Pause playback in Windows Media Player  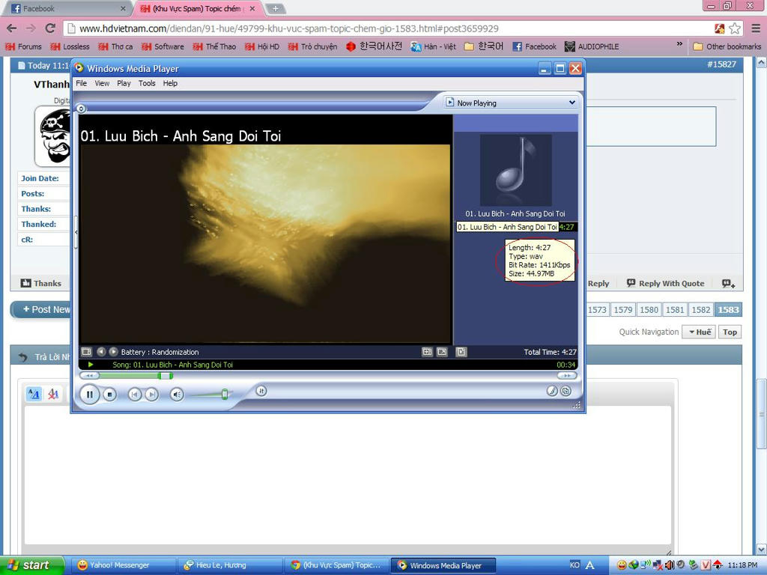pos(90,394)
